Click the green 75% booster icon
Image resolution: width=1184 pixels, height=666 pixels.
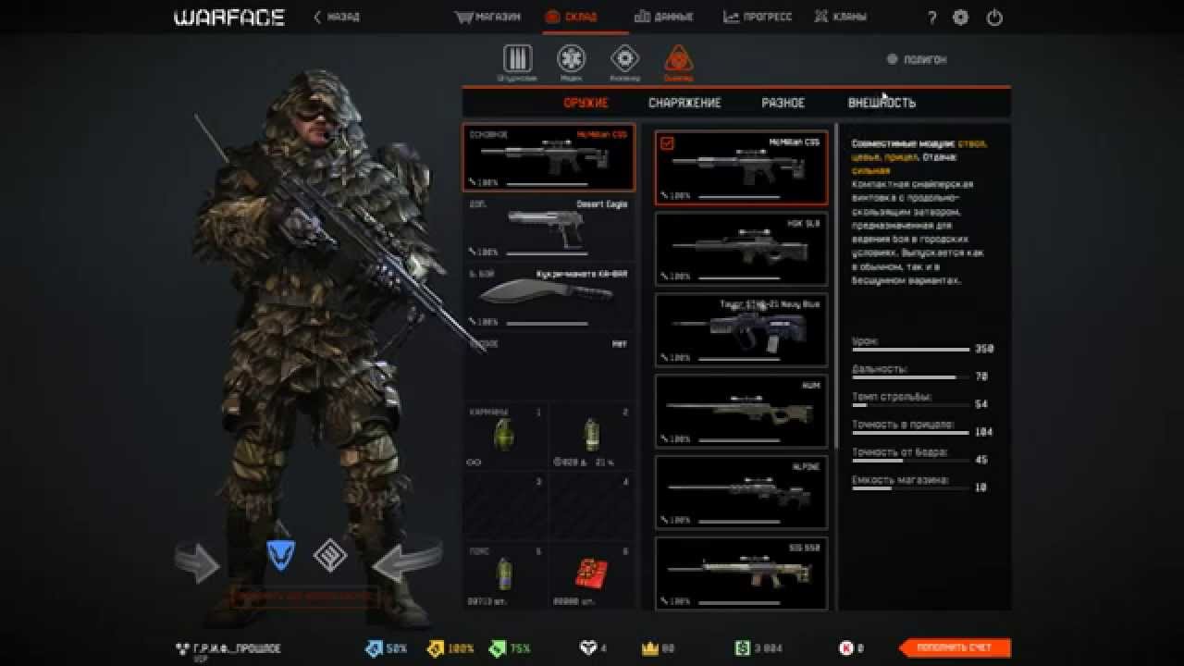497,648
